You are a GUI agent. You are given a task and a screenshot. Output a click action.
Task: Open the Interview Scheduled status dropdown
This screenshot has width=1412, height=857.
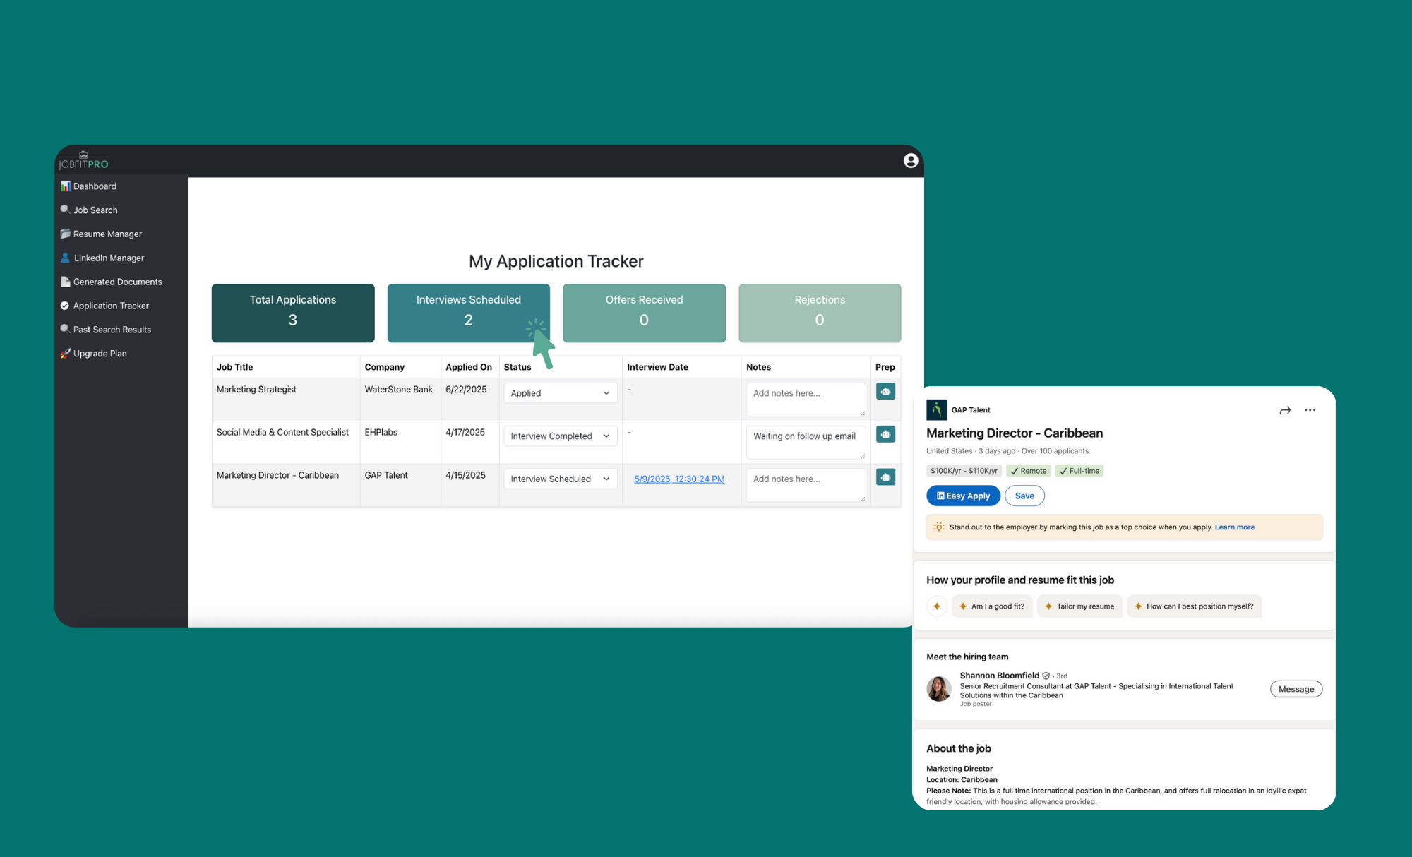560,479
